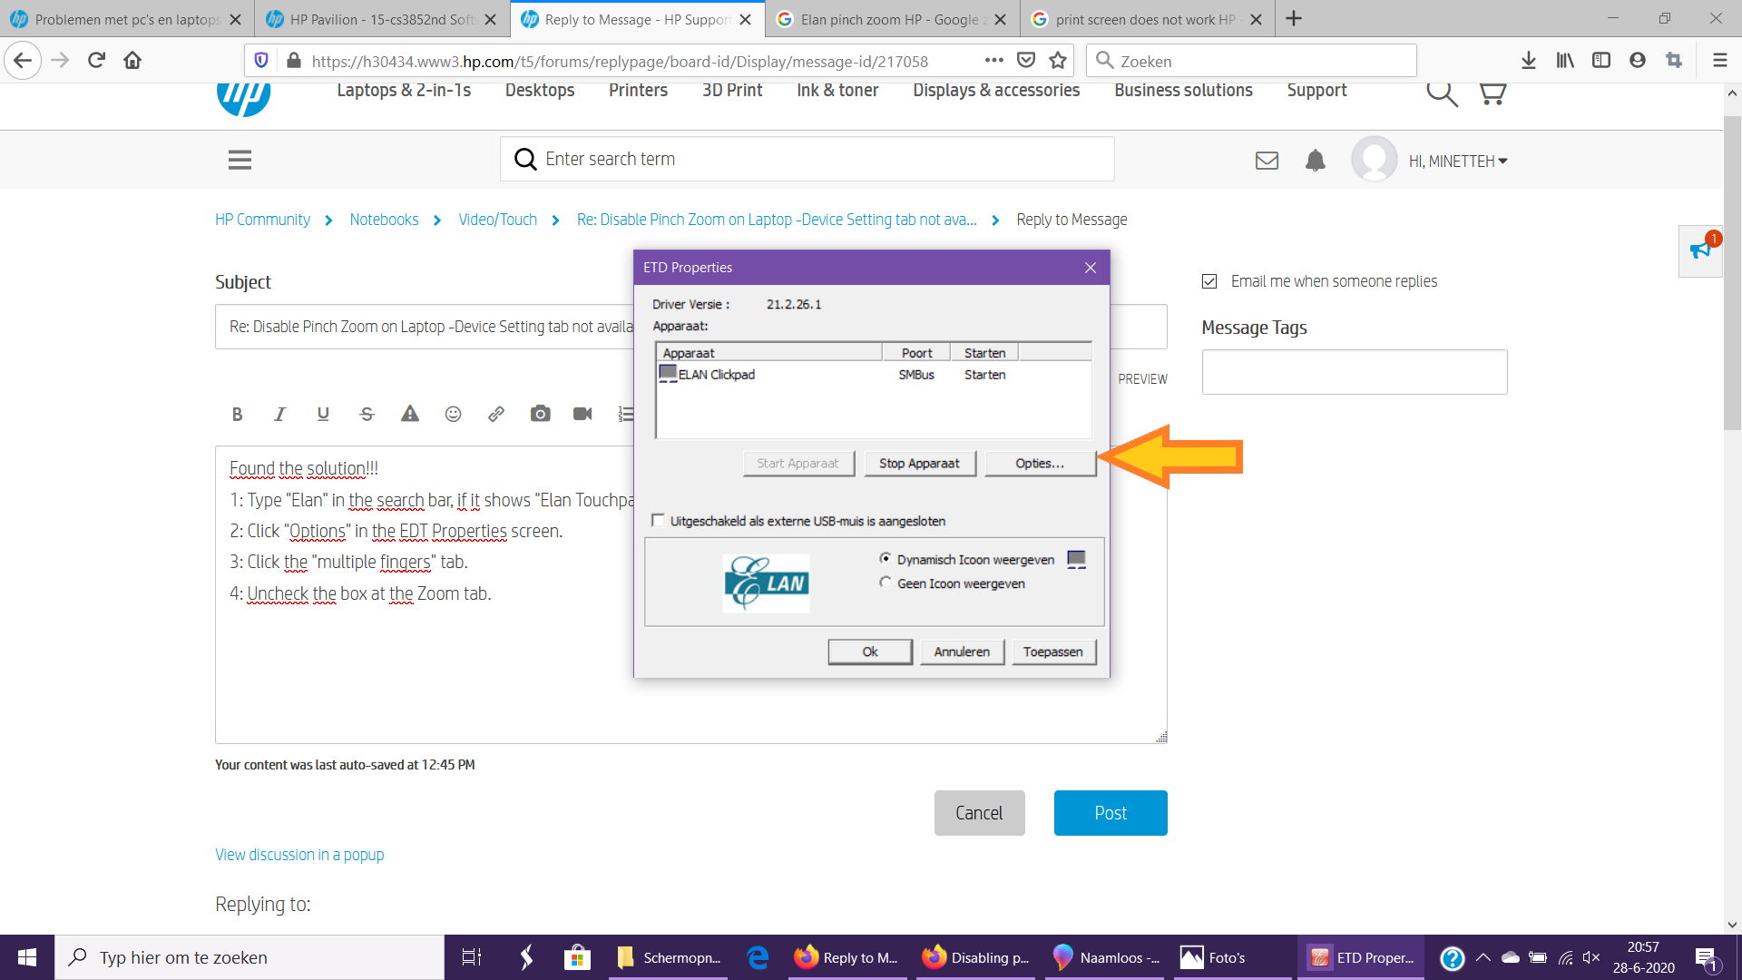The width and height of the screenshot is (1742, 980).
Task: Show hidden system tray icons chevron
Action: point(1483,957)
